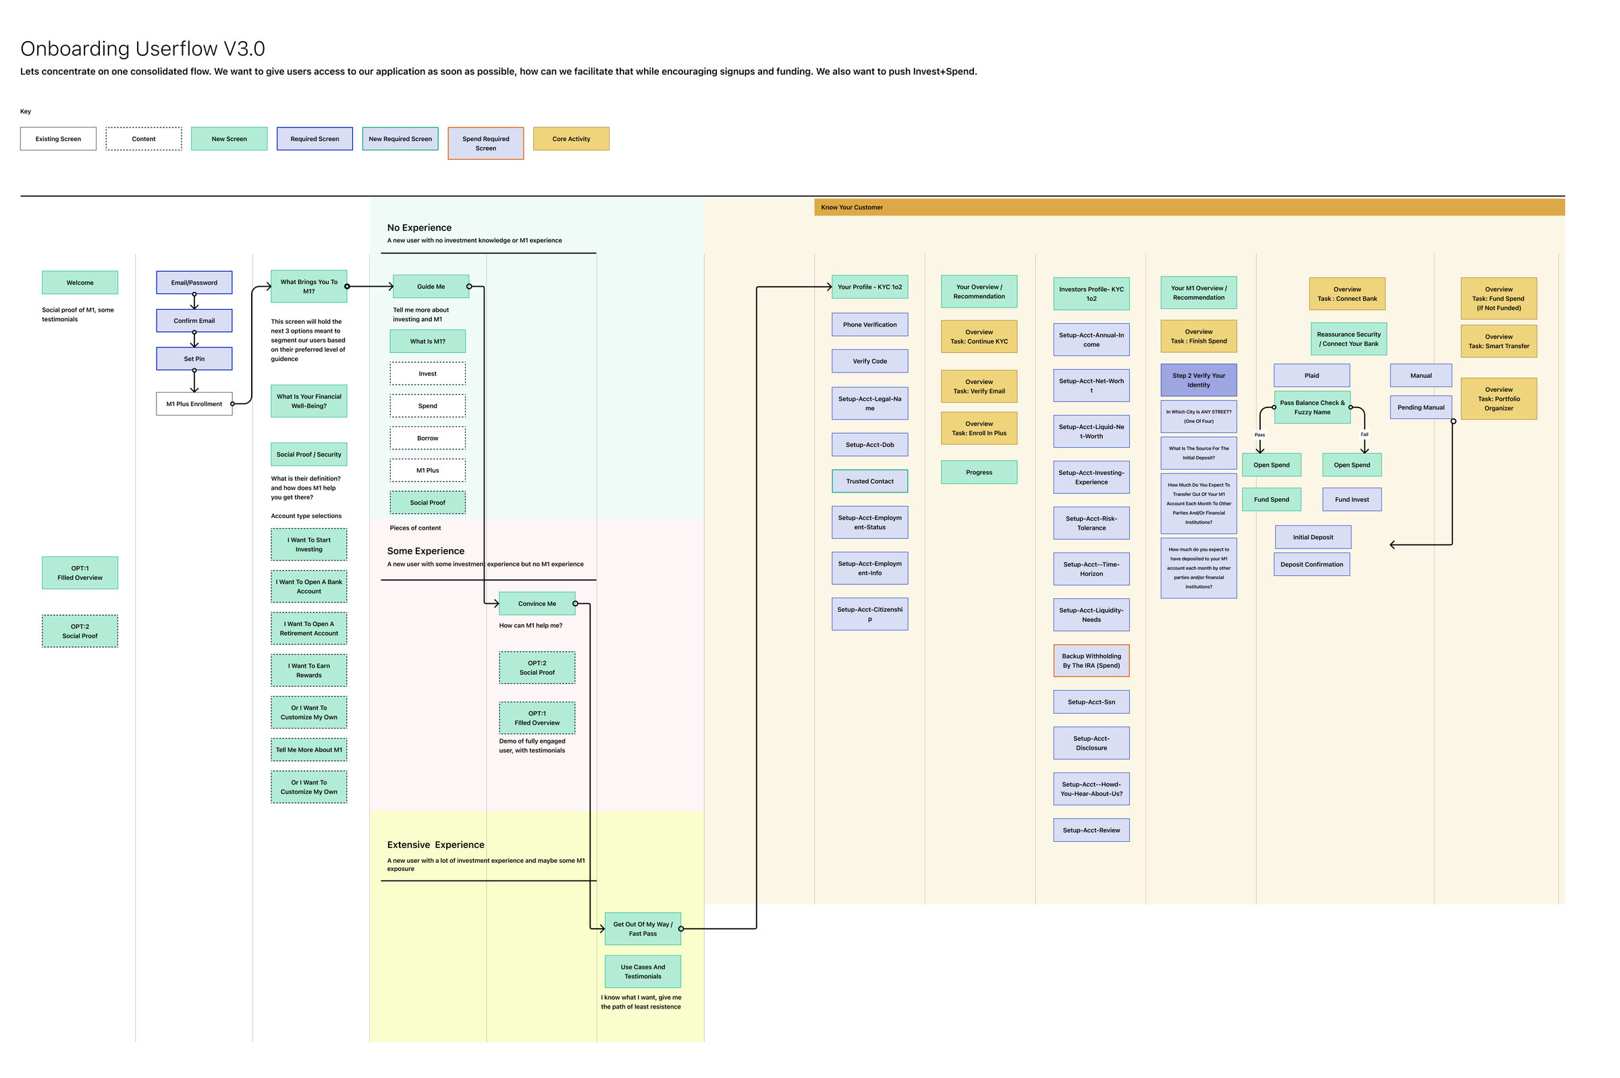
Task: Select the Welcome screen node
Action: click(x=80, y=282)
